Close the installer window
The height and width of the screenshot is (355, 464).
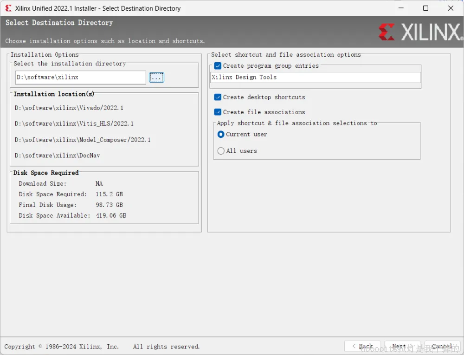click(x=451, y=8)
